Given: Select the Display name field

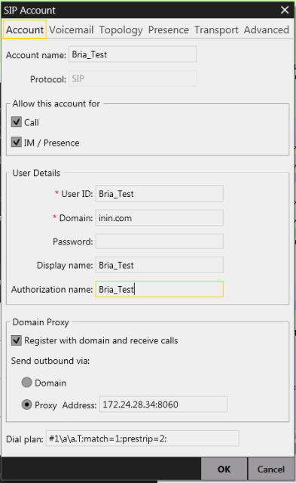Looking at the screenshot, I should coord(159,265).
